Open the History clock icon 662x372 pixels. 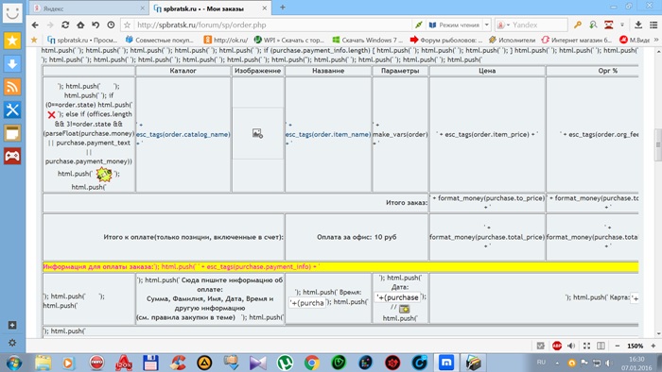pyautogui.click(x=111, y=25)
